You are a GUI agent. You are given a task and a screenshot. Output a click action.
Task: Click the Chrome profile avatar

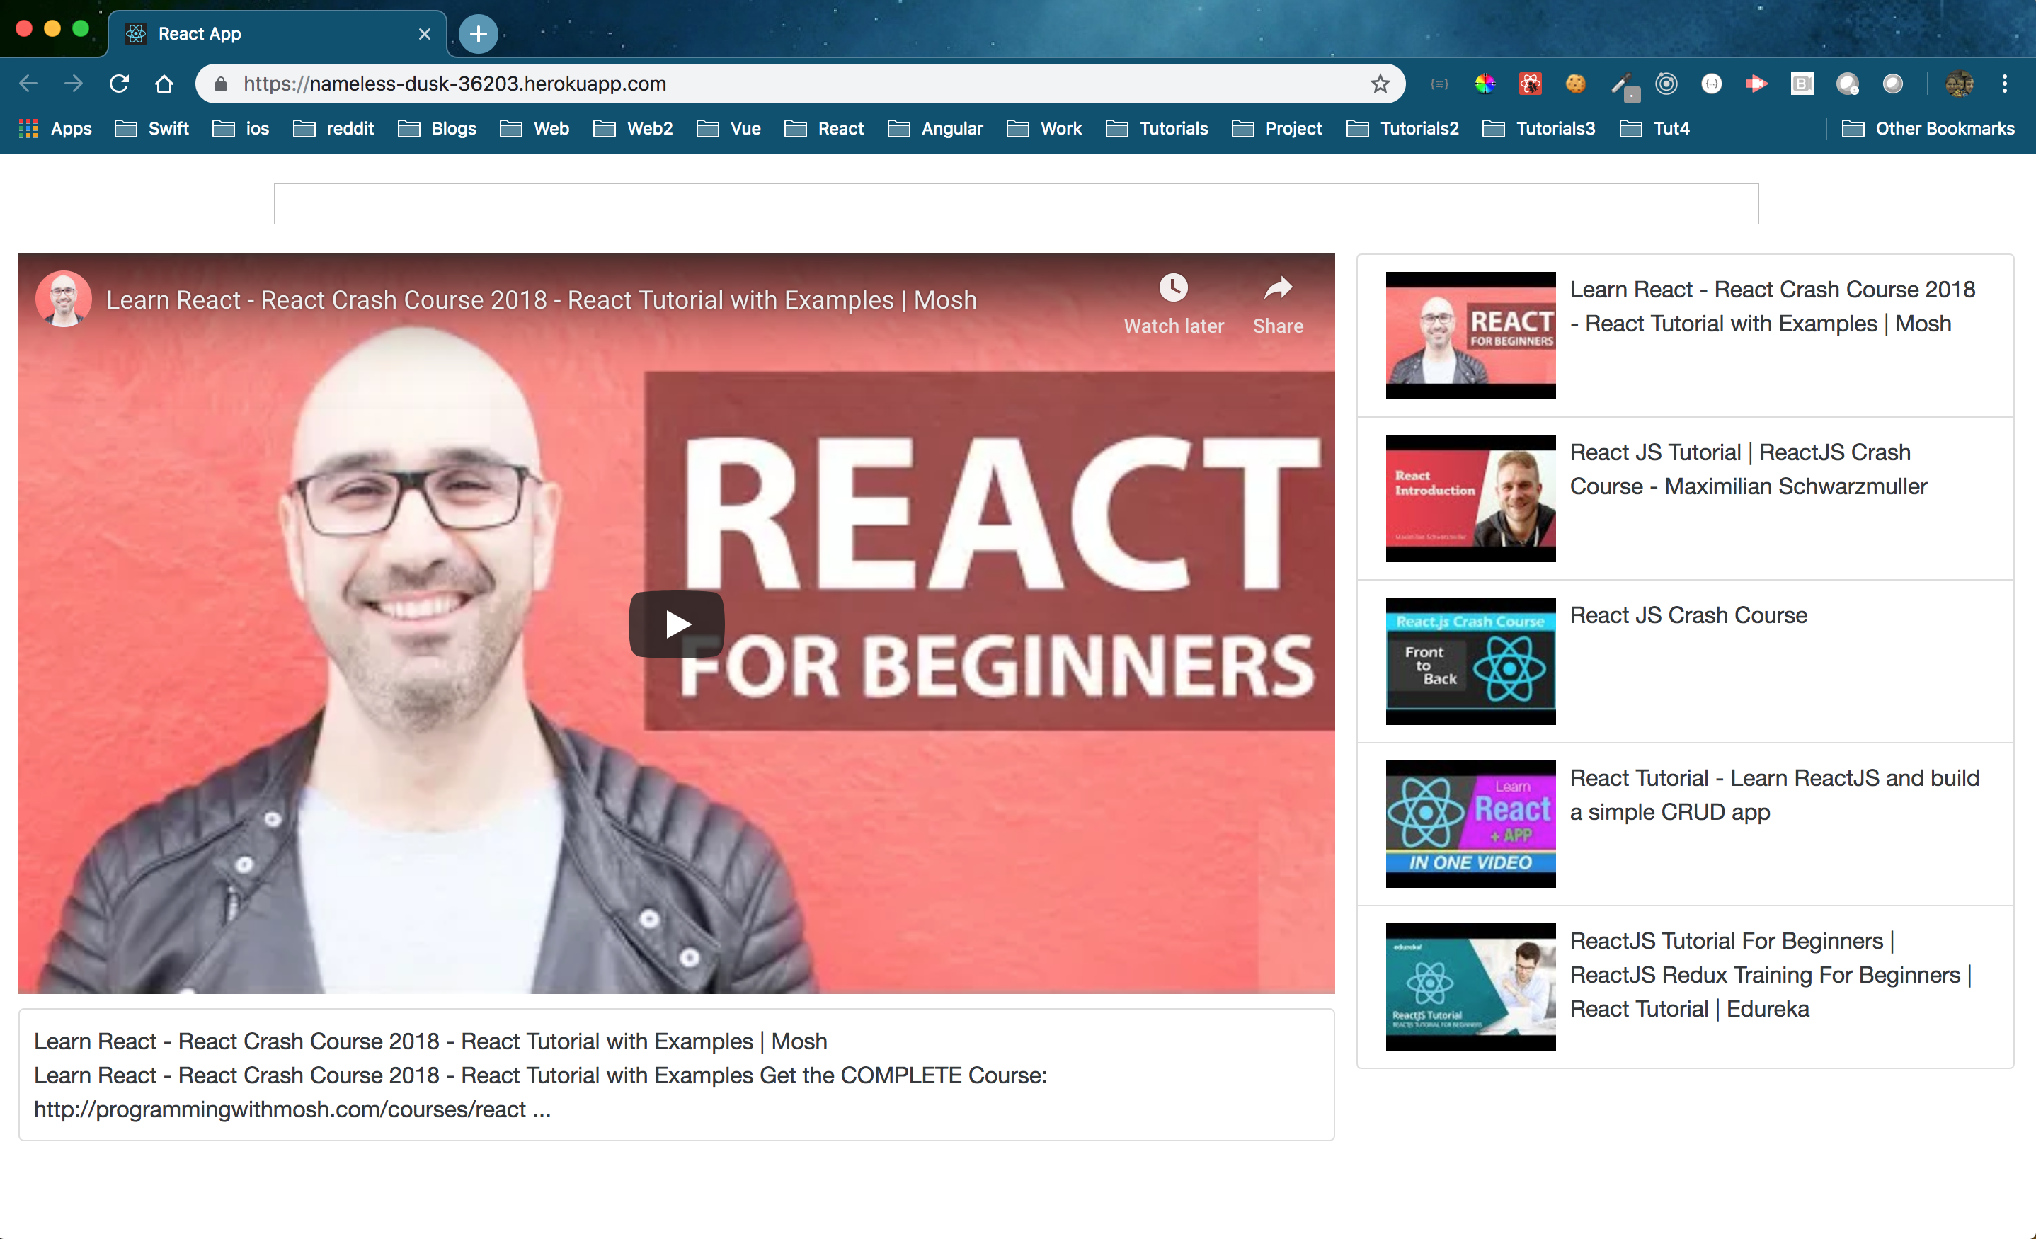click(x=1957, y=84)
